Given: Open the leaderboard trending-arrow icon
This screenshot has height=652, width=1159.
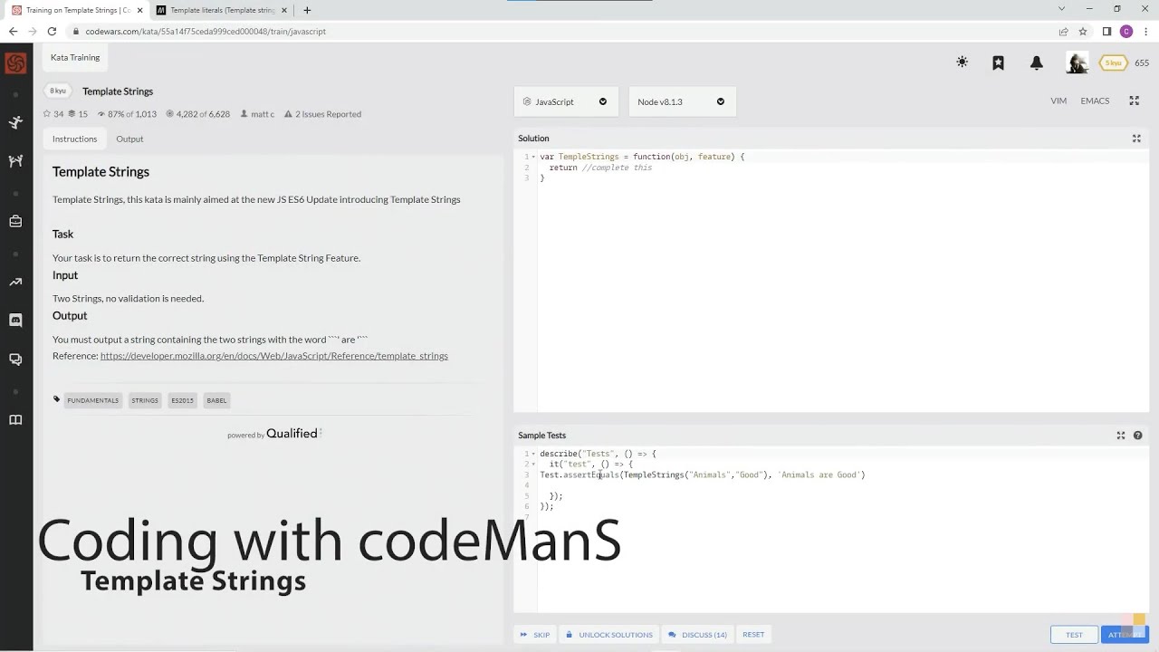Looking at the screenshot, I should (x=15, y=282).
